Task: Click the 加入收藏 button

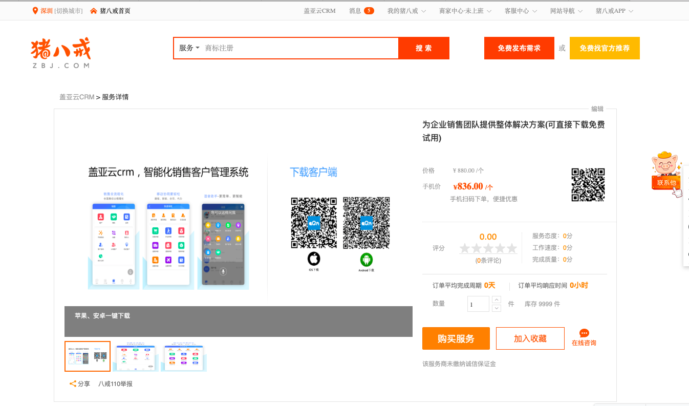Action: click(x=530, y=338)
